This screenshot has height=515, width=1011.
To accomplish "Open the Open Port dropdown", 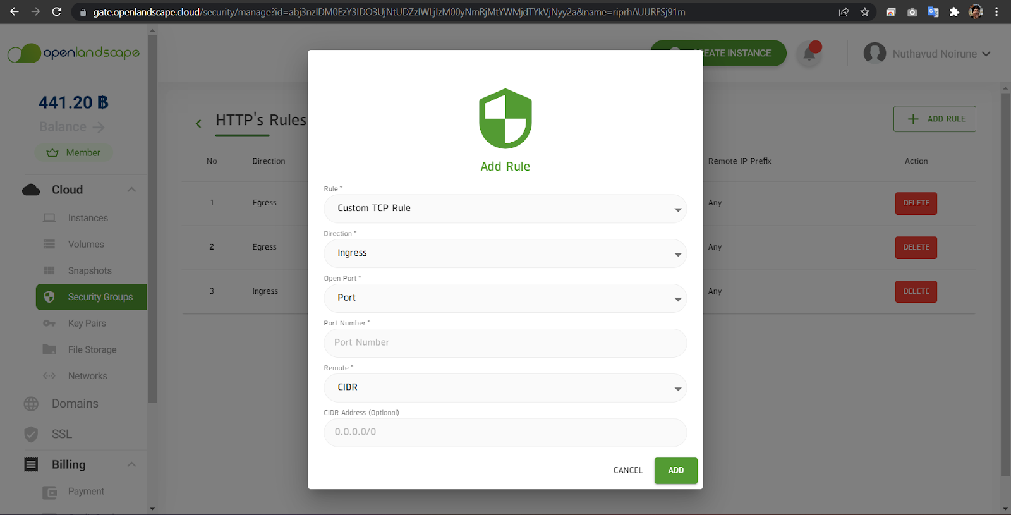I will (x=505, y=298).
